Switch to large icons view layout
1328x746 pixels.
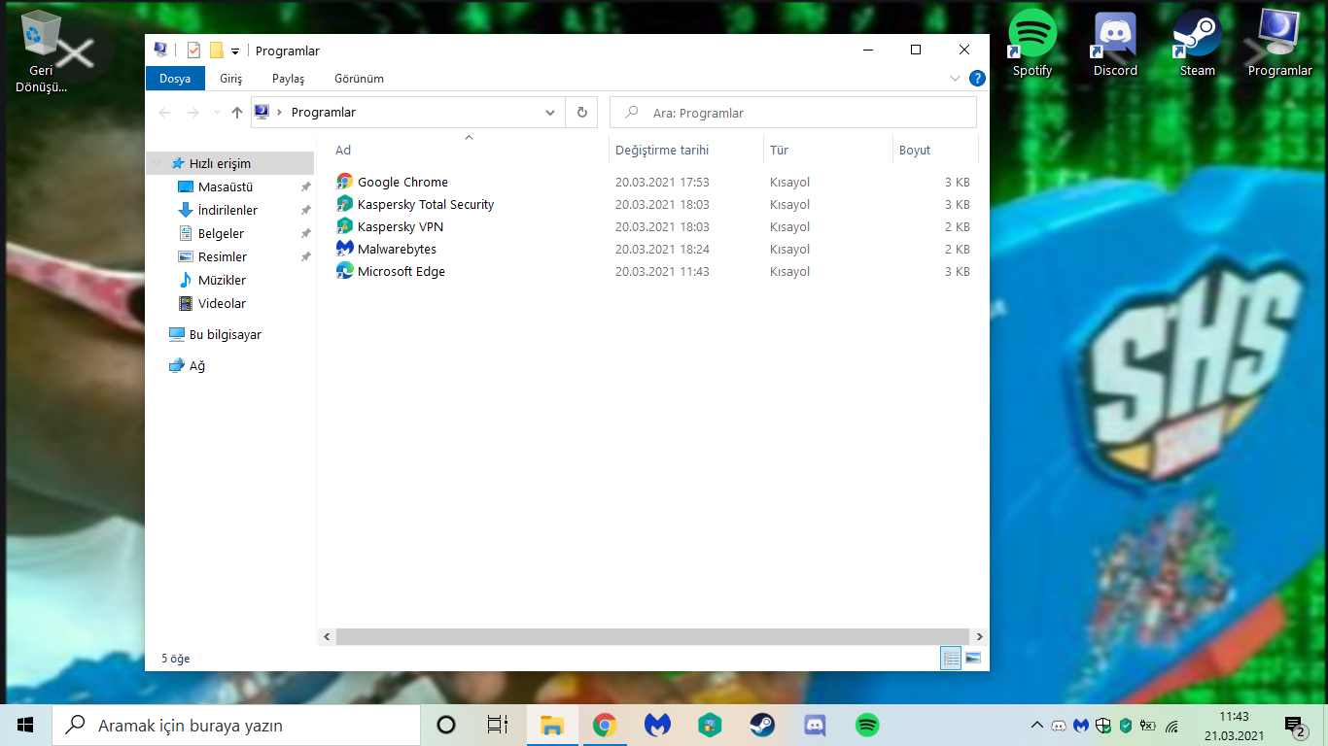pos(972,658)
